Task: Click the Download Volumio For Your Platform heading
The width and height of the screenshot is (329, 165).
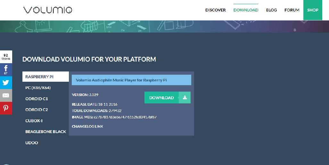Action: 89,59
